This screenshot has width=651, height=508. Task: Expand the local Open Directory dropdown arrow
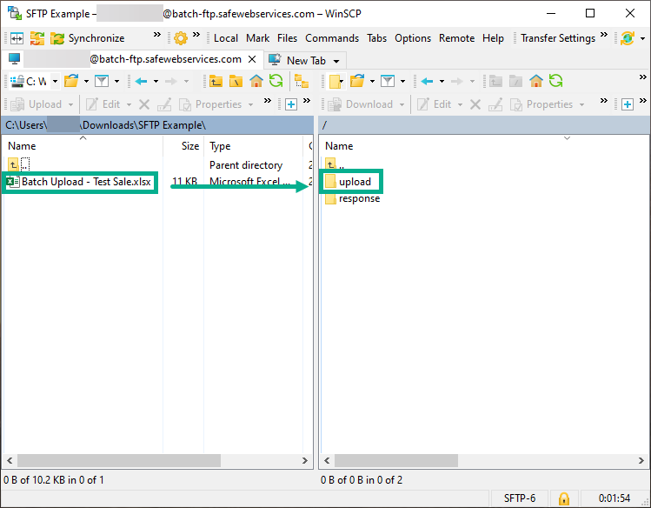tap(86, 81)
